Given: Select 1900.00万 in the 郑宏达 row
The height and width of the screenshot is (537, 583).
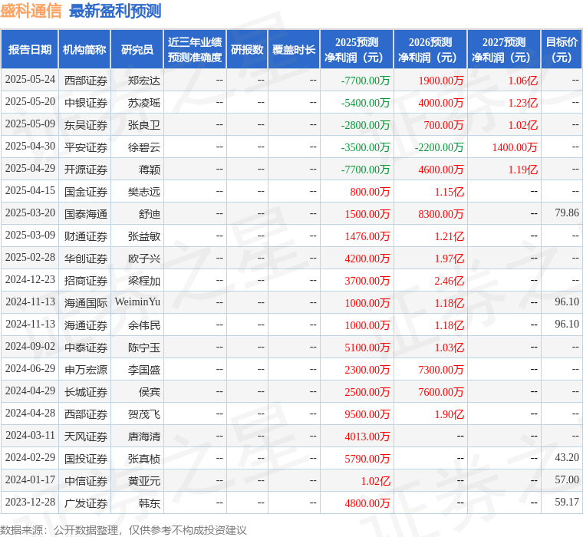Looking at the screenshot, I should 440,81.
